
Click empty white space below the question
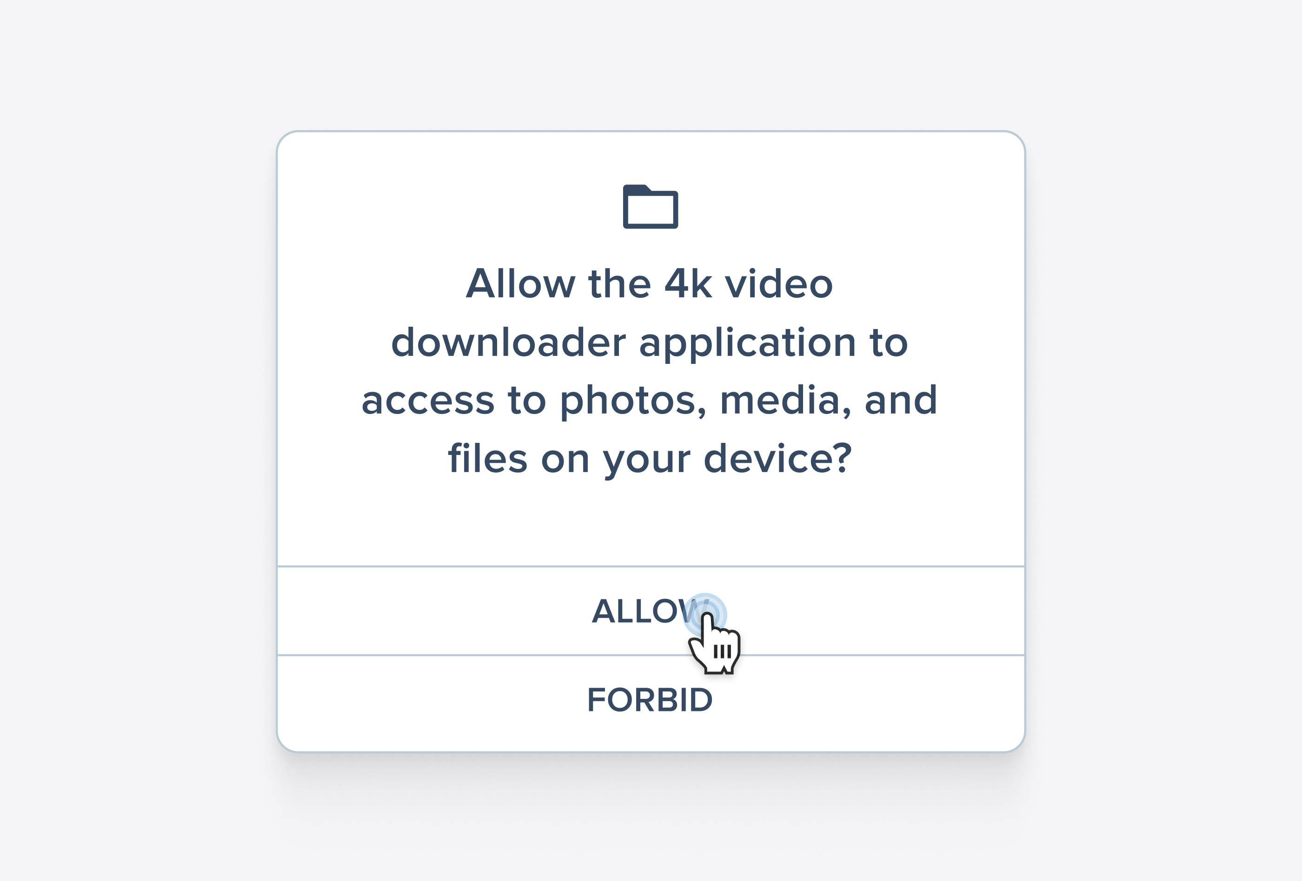point(650,523)
